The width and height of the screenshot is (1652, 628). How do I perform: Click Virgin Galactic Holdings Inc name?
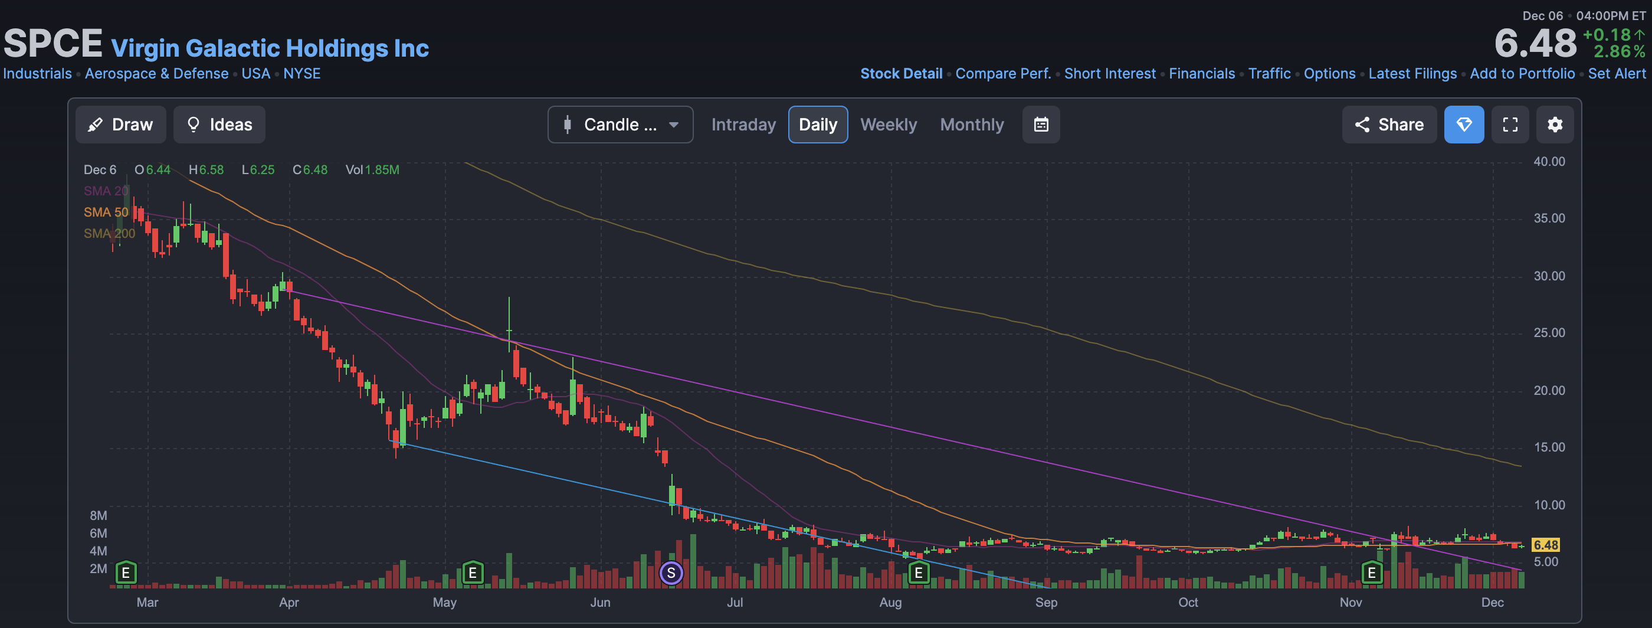(x=270, y=48)
